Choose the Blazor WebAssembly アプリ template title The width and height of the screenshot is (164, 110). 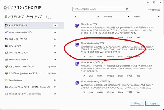point(92,43)
